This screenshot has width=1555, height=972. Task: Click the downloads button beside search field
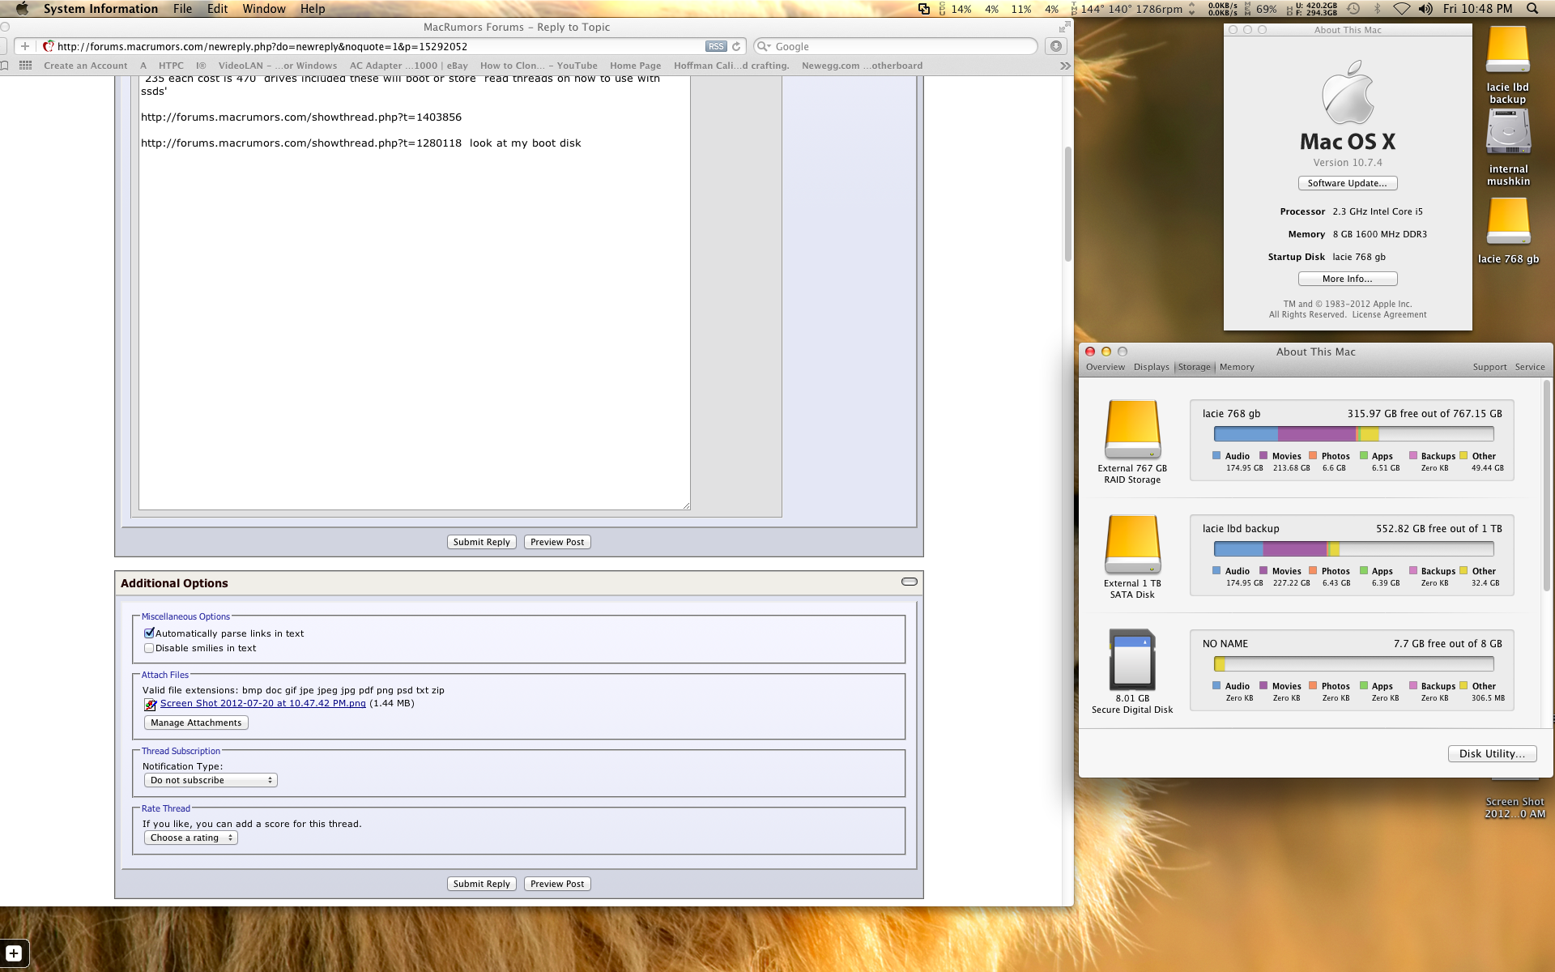(1056, 46)
